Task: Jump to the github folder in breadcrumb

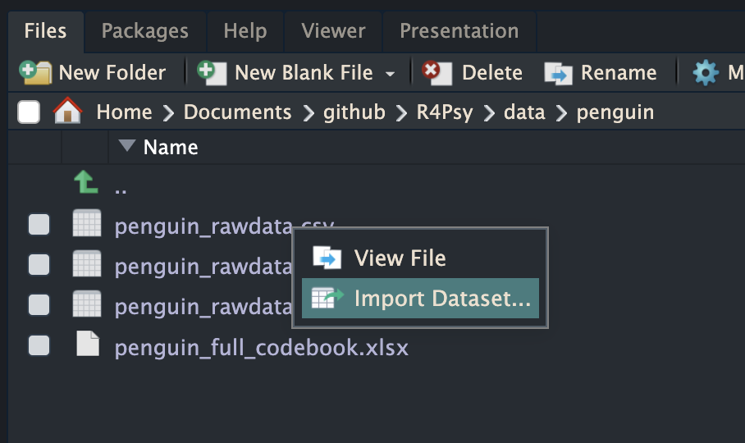Action: click(x=353, y=112)
